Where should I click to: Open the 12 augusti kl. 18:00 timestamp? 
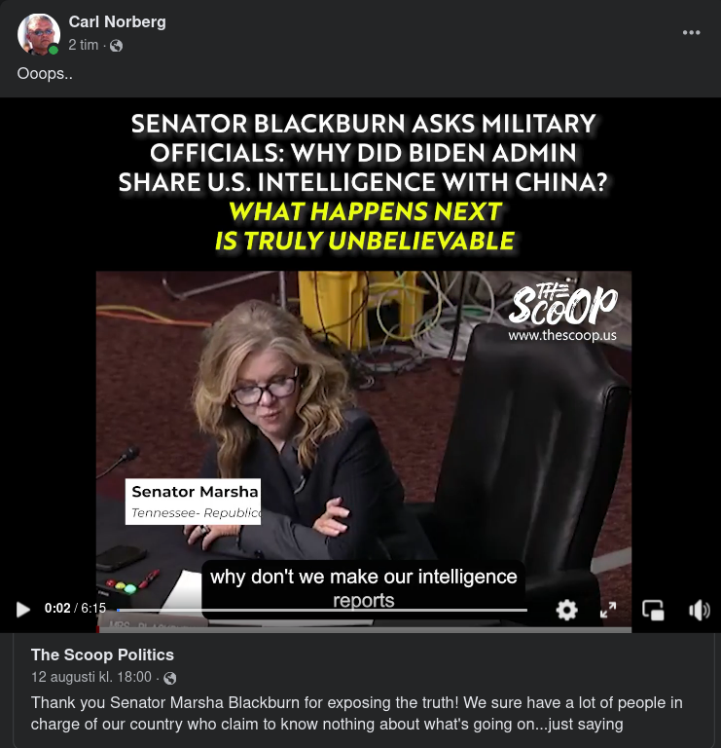pos(91,677)
